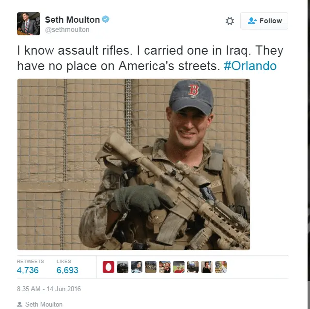Click the gear settings icon
Image resolution: width=310 pixels, height=309 pixels.
pyautogui.click(x=230, y=21)
